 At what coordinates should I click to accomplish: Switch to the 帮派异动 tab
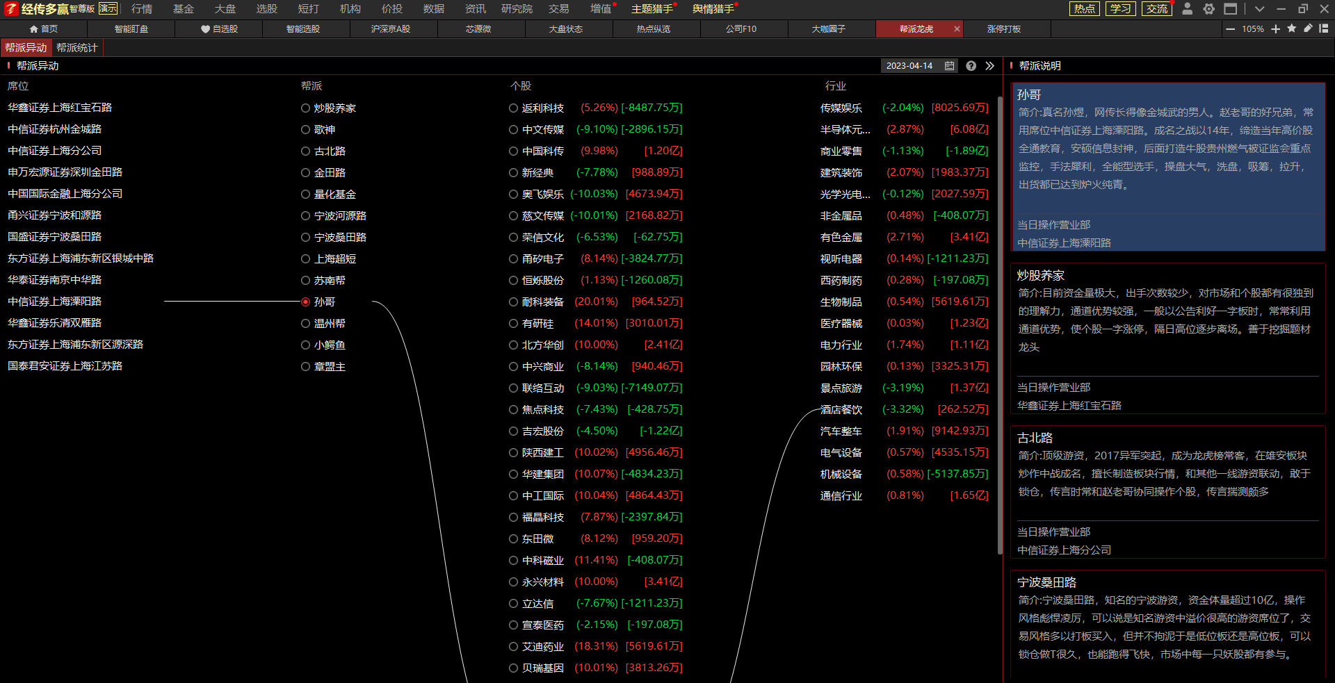pyautogui.click(x=26, y=48)
